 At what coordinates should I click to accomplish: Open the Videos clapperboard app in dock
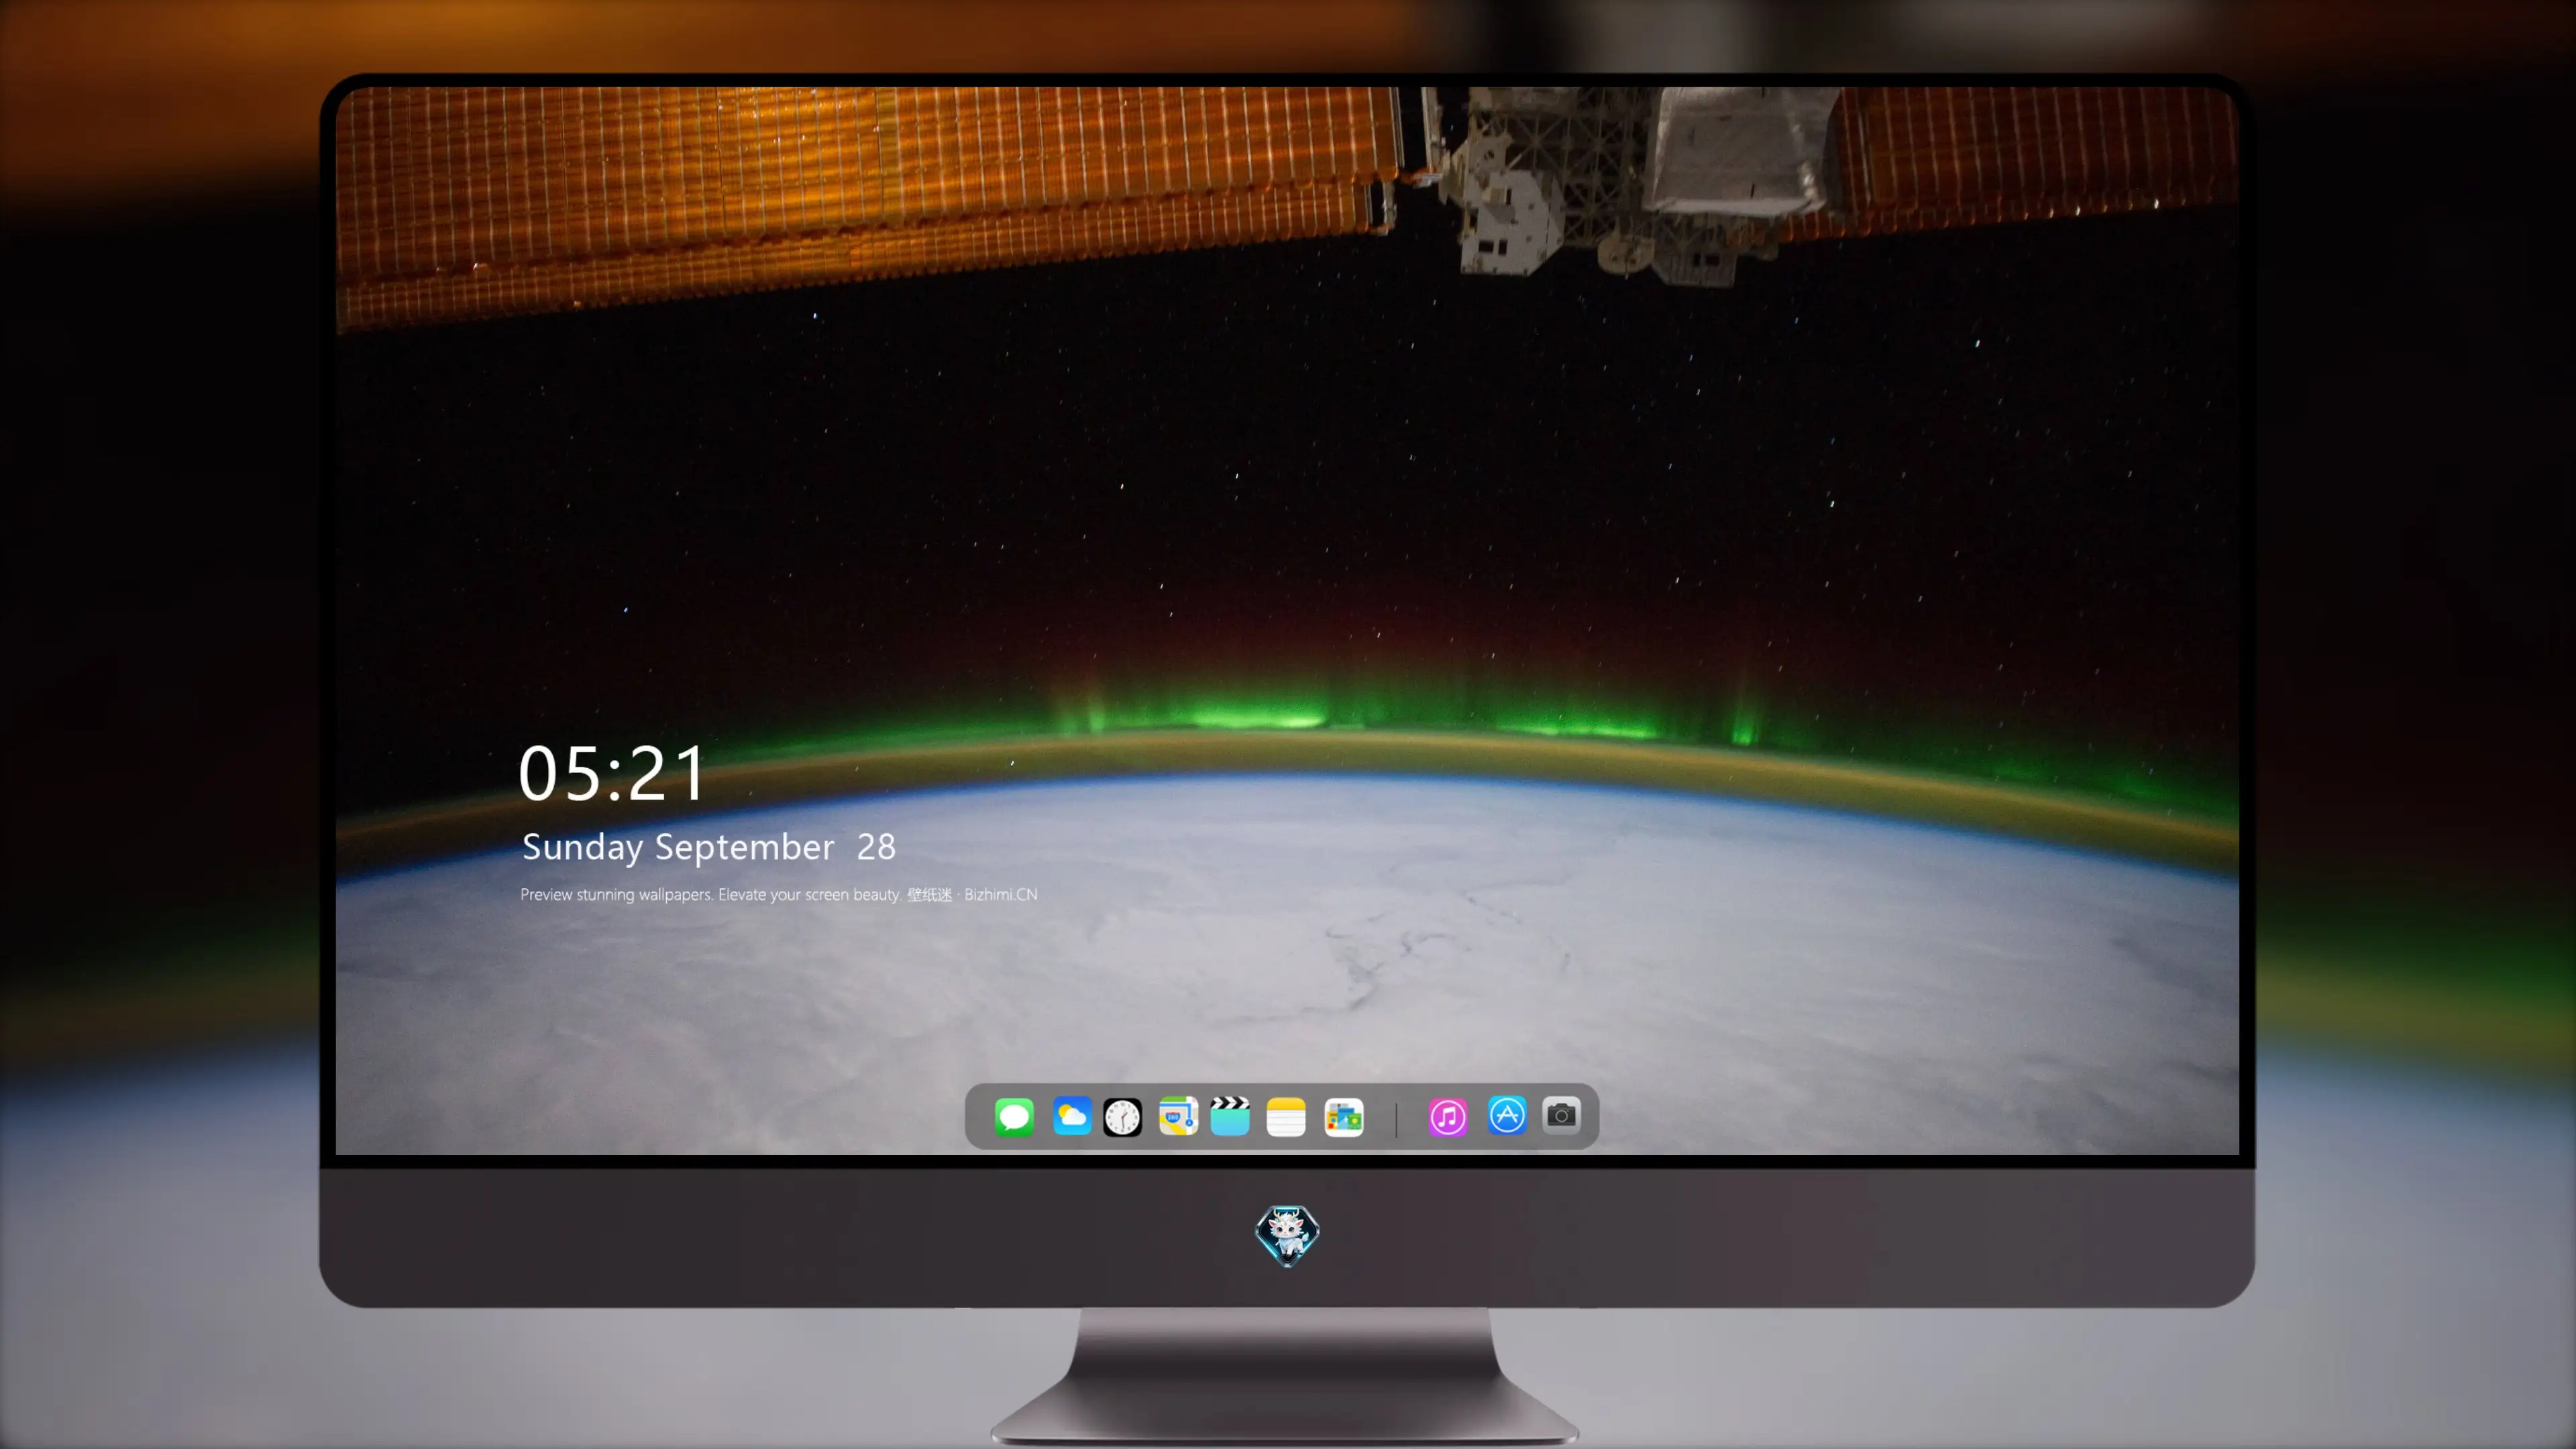[1230, 1116]
